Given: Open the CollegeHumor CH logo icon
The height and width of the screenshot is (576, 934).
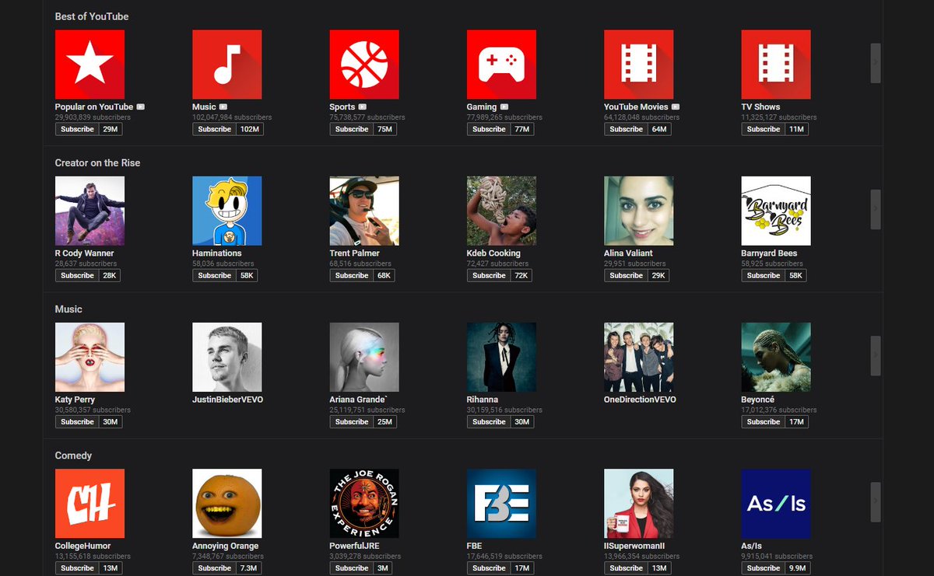Looking at the screenshot, I should point(90,504).
